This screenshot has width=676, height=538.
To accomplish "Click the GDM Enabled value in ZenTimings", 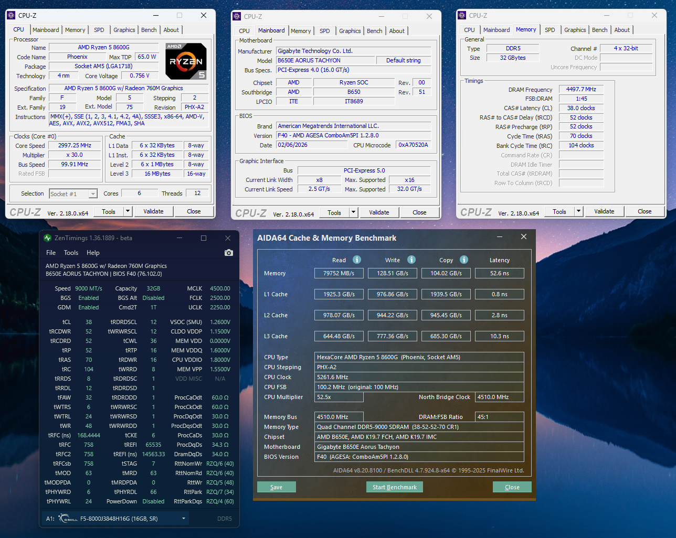I will [89, 307].
